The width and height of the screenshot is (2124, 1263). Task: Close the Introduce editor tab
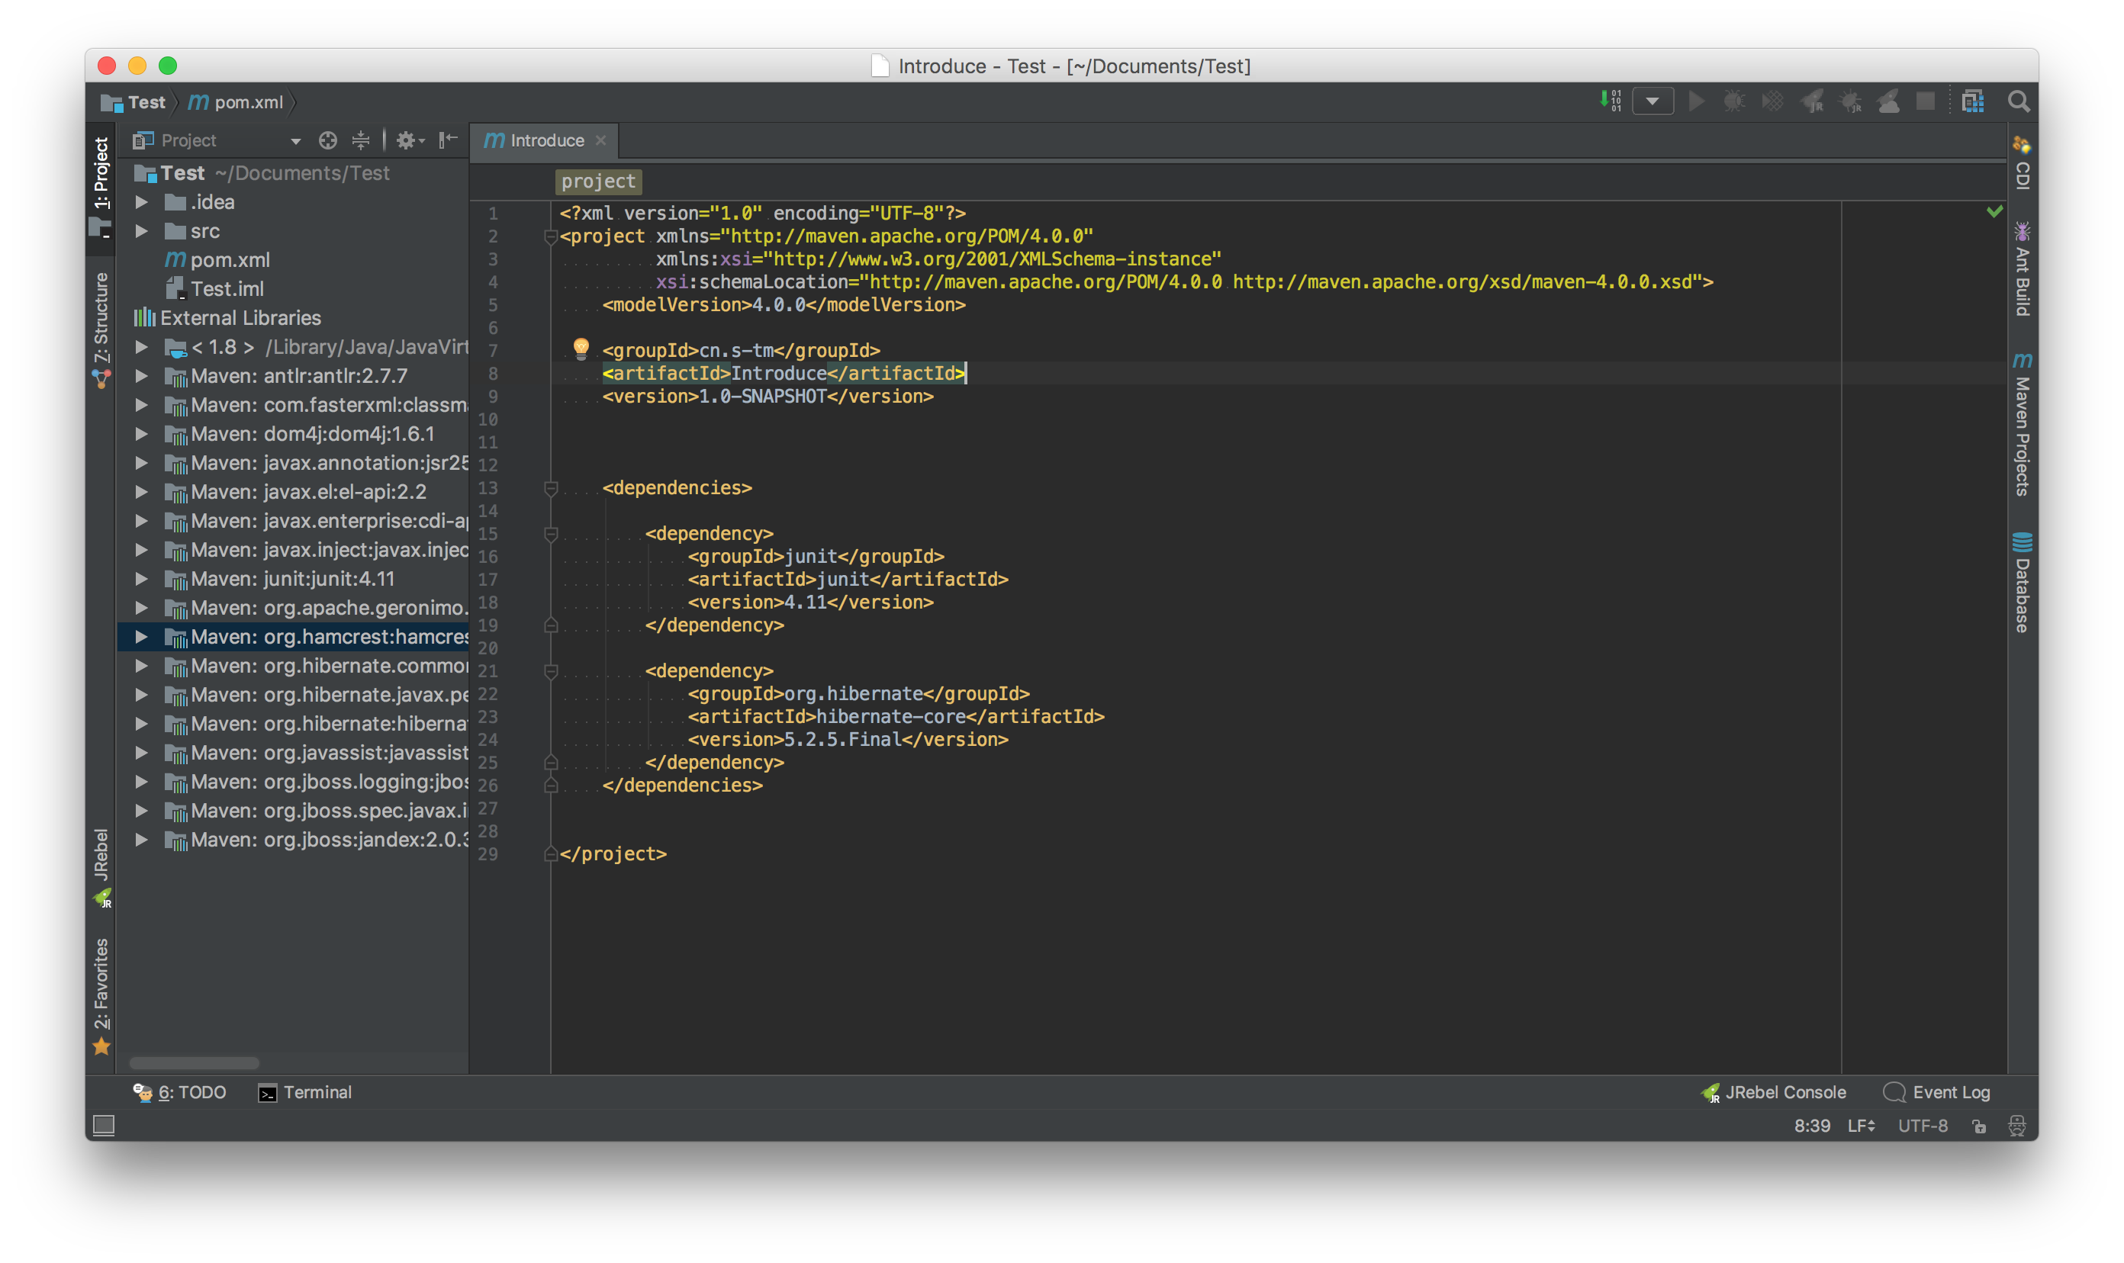coord(601,140)
